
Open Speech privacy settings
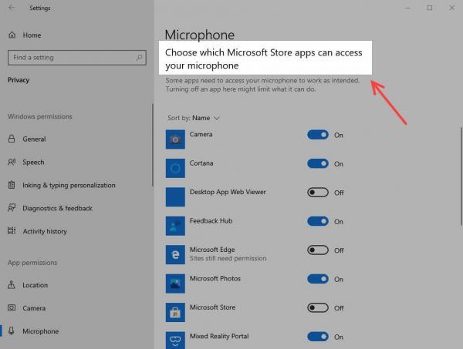[33, 163]
